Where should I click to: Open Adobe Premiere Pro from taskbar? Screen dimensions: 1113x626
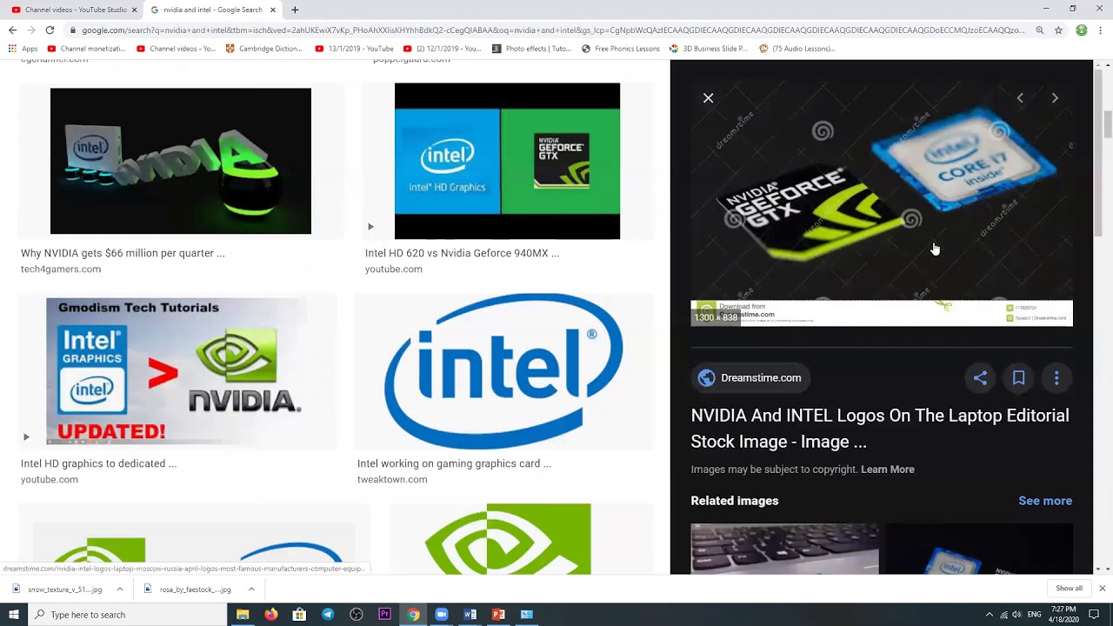tap(384, 615)
